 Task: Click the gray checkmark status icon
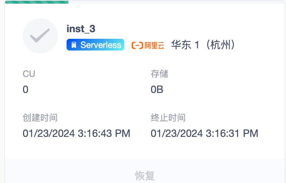pyautogui.click(x=40, y=36)
